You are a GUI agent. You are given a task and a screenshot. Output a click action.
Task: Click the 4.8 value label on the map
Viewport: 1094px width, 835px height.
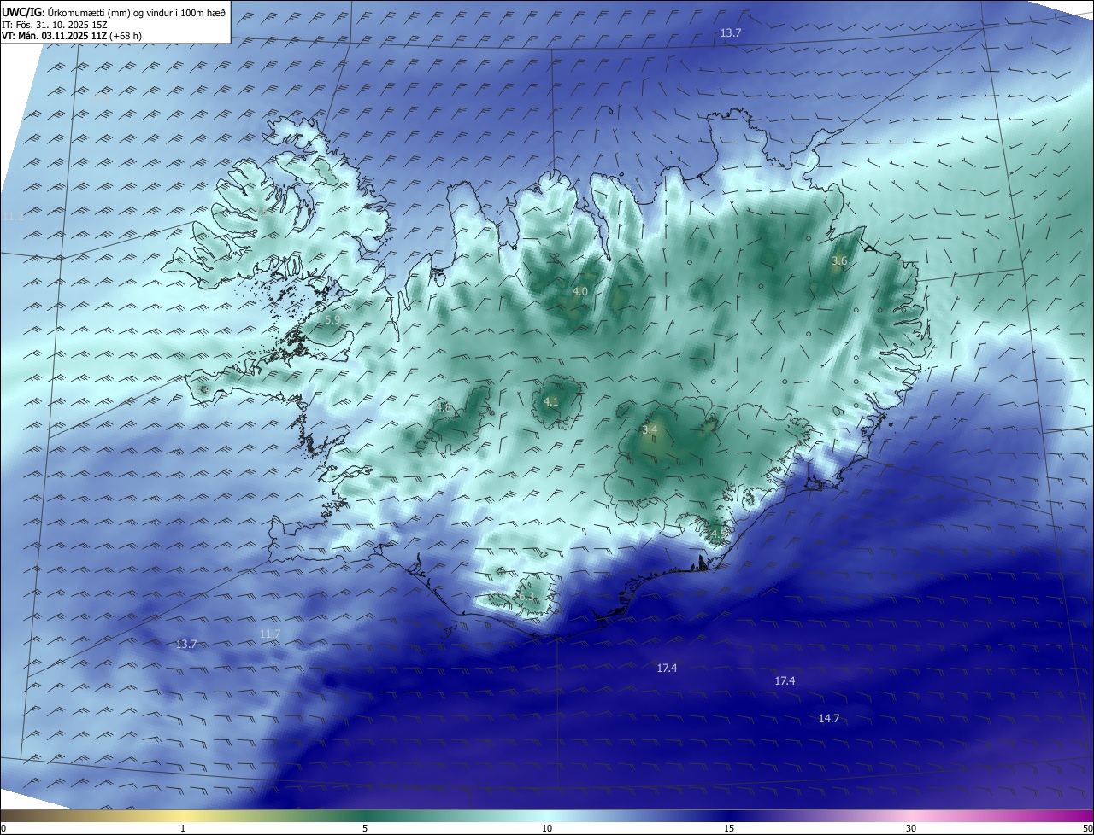tap(443, 408)
